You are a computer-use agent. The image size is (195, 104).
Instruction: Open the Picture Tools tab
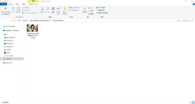(x=33, y=4)
